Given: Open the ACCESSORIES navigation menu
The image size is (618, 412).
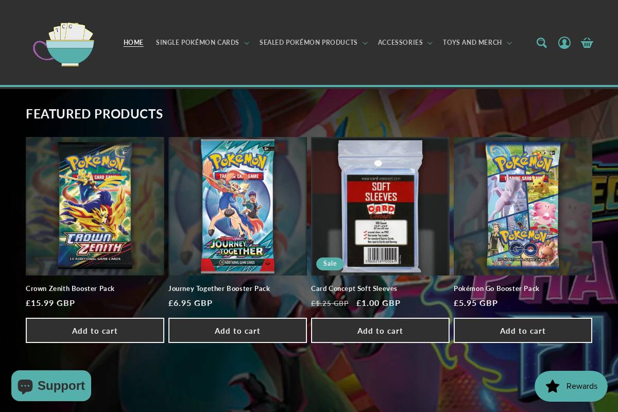Looking at the screenshot, I should tap(400, 43).
